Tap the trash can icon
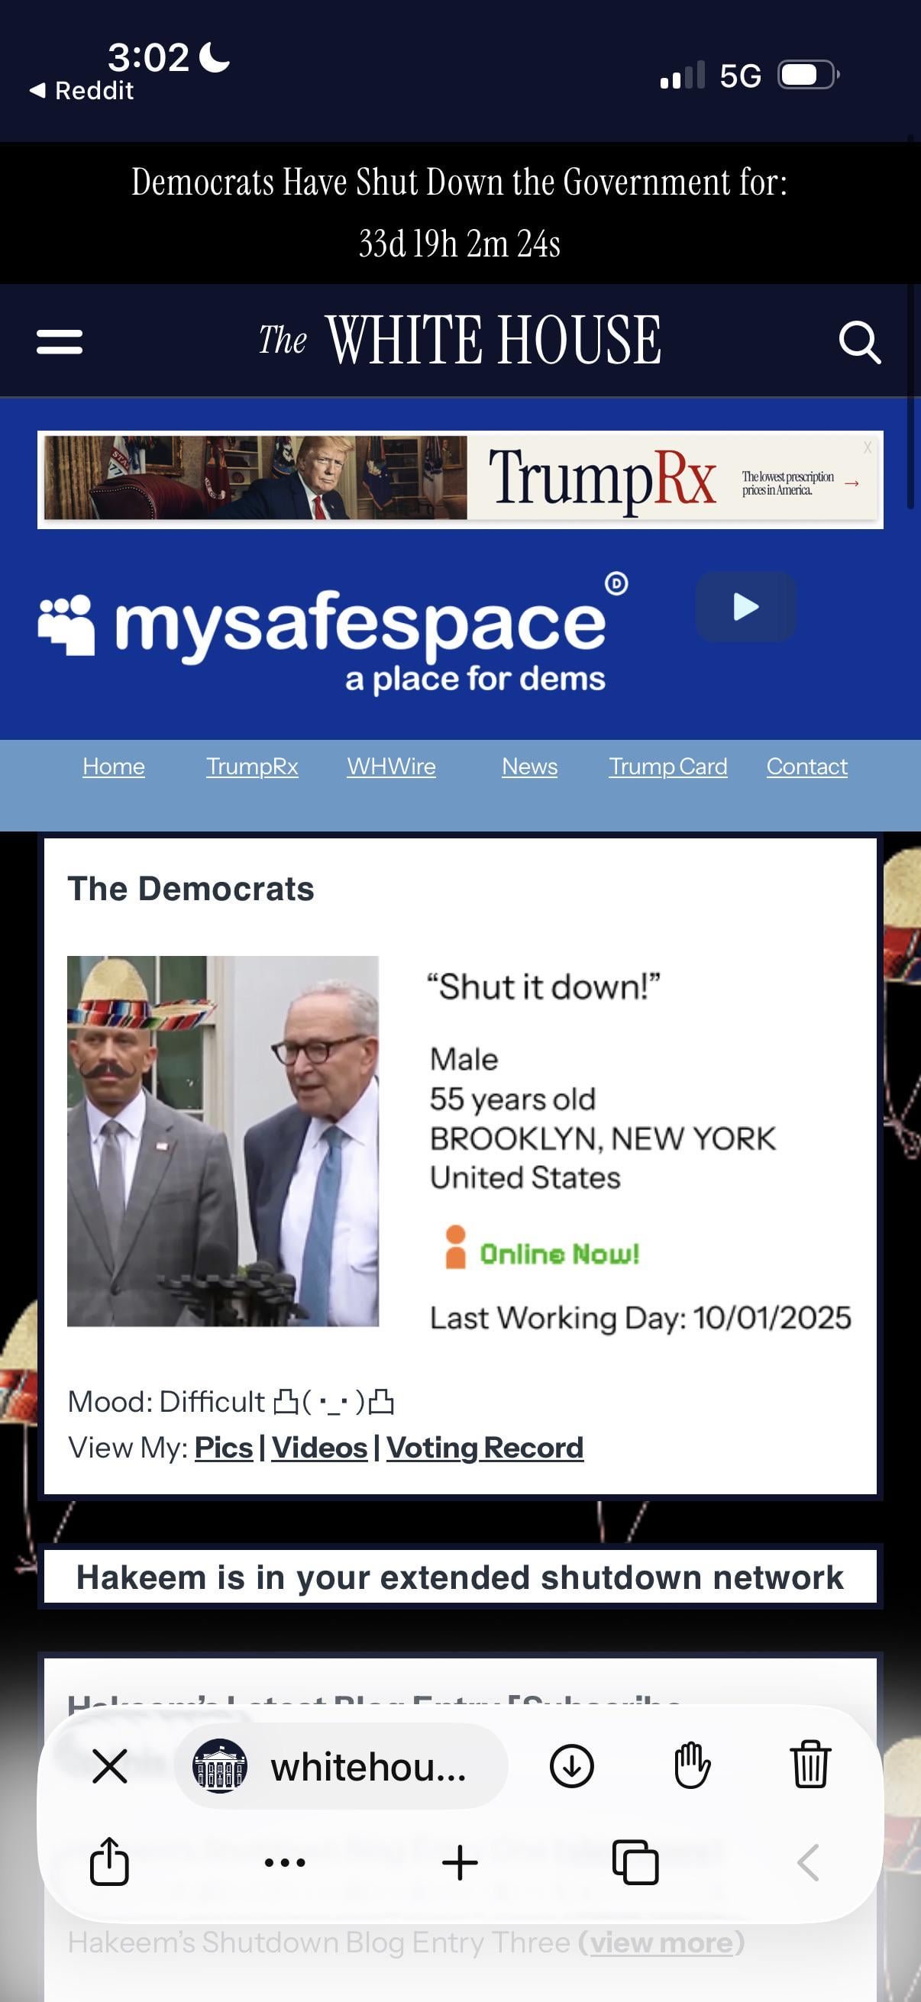The image size is (921, 2002). pos(810,1766)
